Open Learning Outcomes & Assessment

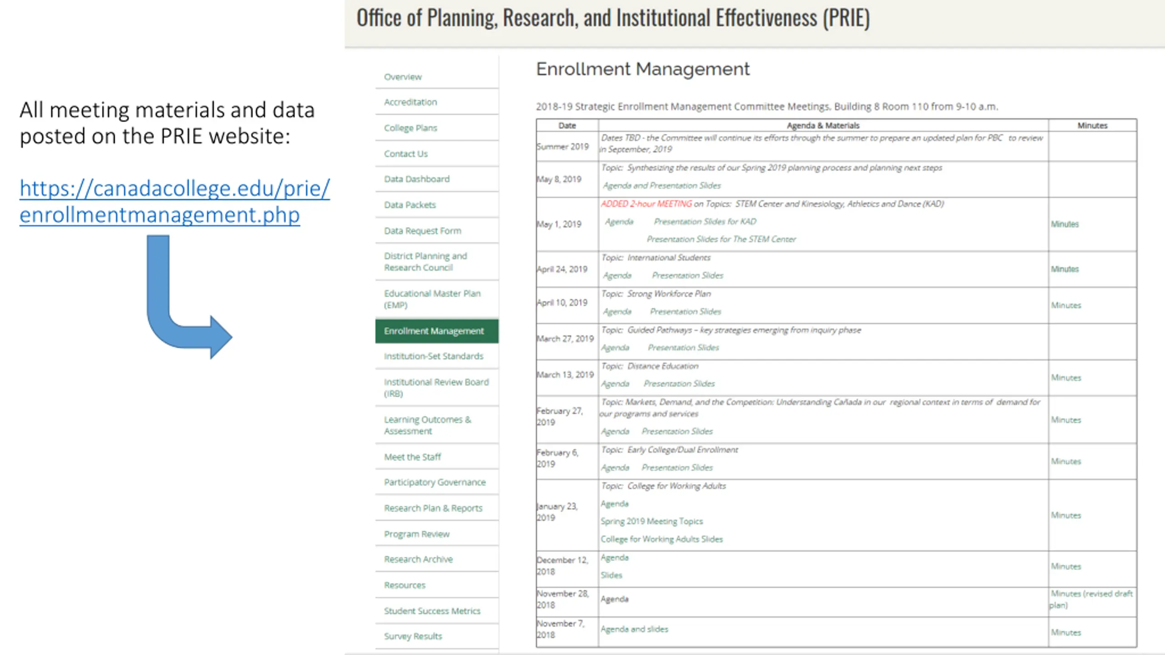428,425
